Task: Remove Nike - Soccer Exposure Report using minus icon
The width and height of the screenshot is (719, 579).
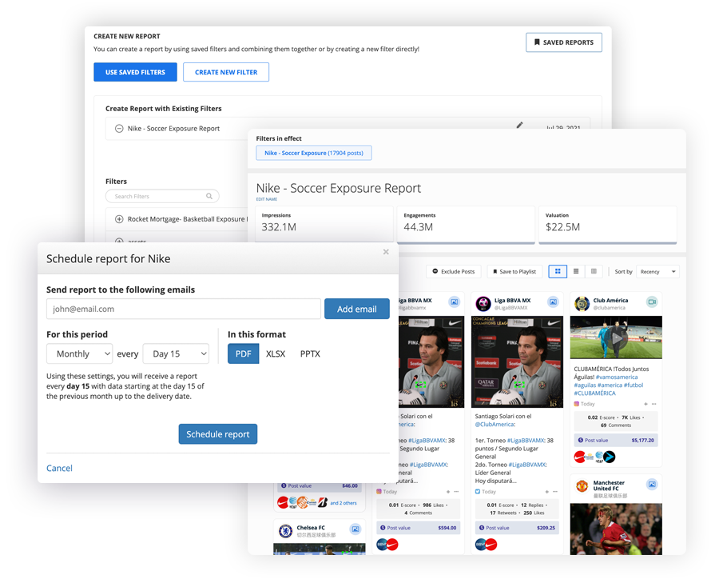Action: tap(119, 129)
